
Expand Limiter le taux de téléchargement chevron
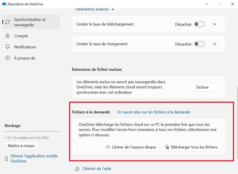point(215,24)
